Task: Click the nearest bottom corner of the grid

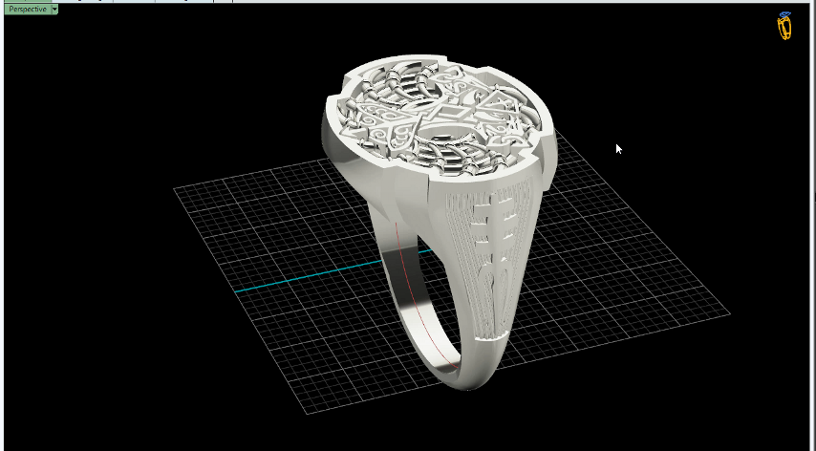Action: pyautogui.click(x=306, y=415)
